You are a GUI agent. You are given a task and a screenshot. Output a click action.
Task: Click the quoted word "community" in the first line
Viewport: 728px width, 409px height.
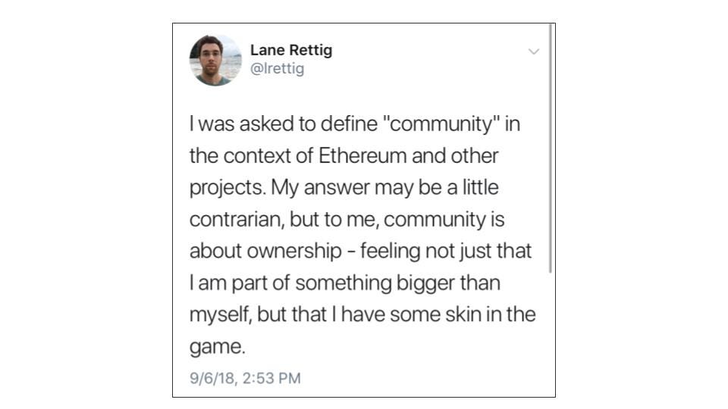[x=441, y=125]
